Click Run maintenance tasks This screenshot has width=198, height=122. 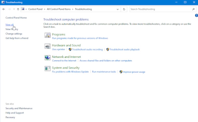coord(104,72)
